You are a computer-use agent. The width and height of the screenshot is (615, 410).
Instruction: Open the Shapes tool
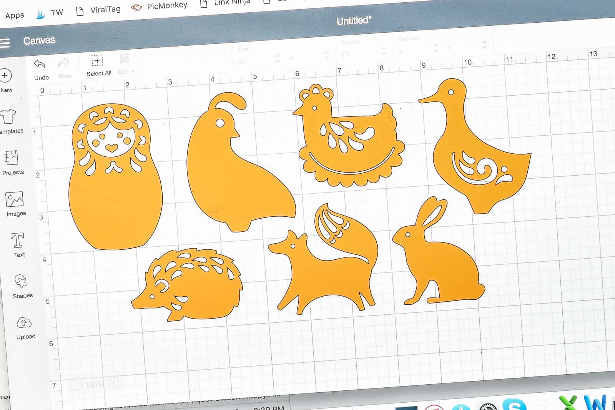pos(21,282)
